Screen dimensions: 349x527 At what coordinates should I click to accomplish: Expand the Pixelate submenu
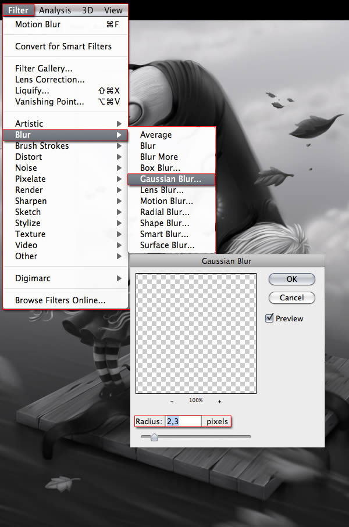coord(65,179)
